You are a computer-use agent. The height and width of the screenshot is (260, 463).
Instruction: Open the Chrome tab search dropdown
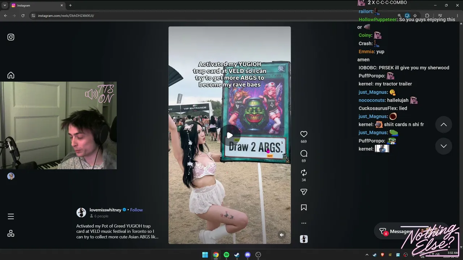(4, 5)
